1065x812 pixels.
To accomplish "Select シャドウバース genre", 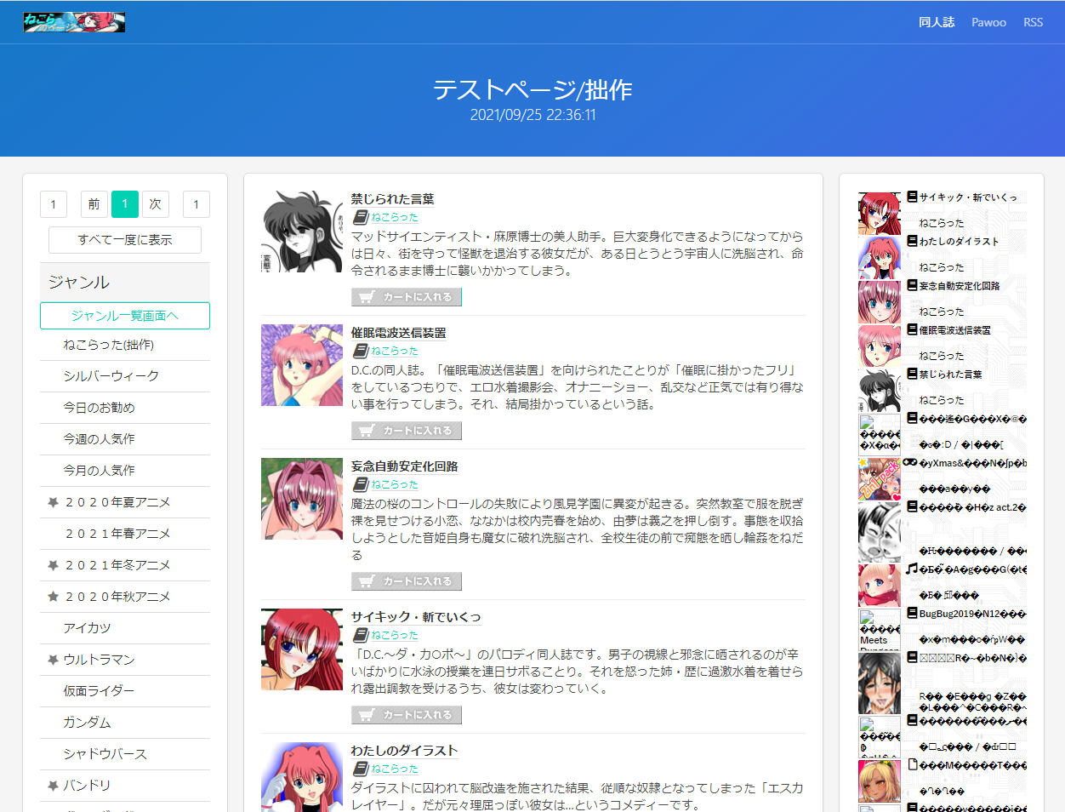I will pyautogui.click(x=105, y=754).
